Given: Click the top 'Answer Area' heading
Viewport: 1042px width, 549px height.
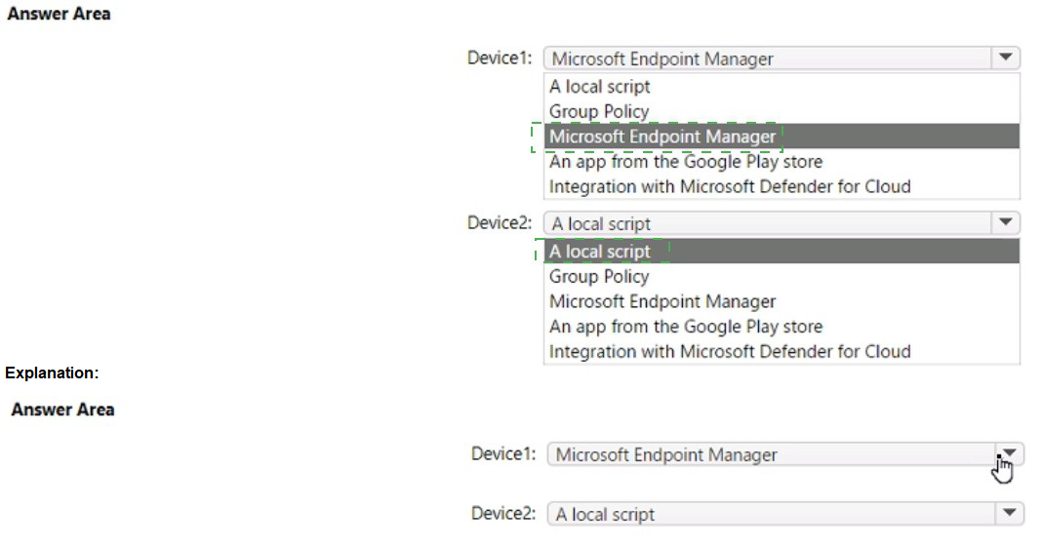Looking at the screenshot, I should (59, 14).
